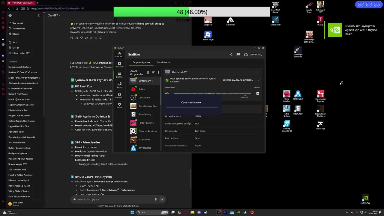Click the Performans-Kaliteli optimization slider track
The height and width of the screenshot is (216, 384).
pos(212,94)
